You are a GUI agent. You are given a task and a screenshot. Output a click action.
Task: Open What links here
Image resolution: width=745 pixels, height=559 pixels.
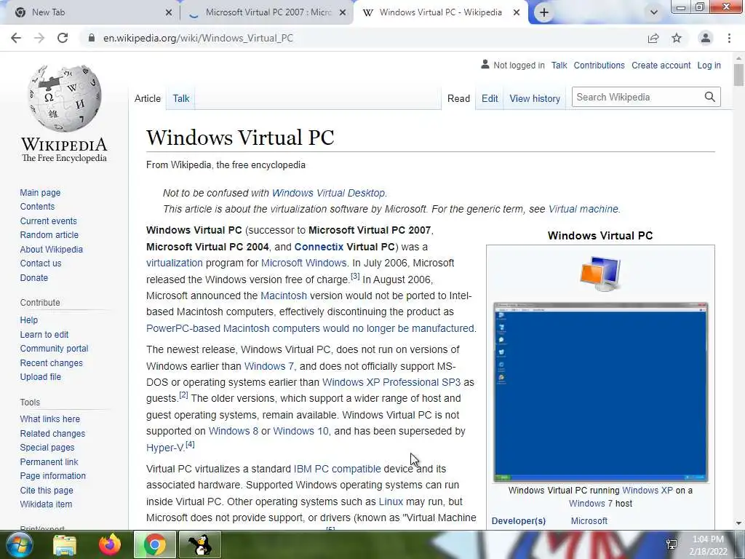(x=50, y=419)
